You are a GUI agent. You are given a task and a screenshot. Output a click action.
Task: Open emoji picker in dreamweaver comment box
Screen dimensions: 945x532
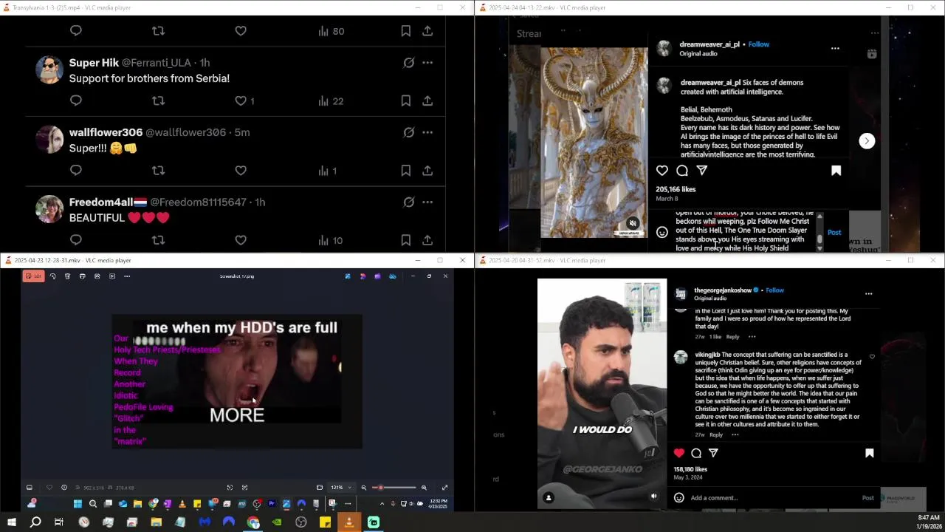[662, 232]
